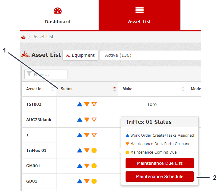The width and height of the screenshot is (221, 191).
Task: Click the solid orange triangle icon for GM001
Action: pyautogui.click(x=87, y=166)
